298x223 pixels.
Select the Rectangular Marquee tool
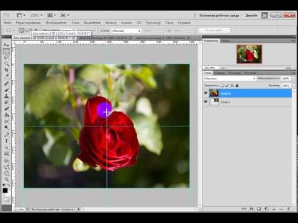click(6, 51)
